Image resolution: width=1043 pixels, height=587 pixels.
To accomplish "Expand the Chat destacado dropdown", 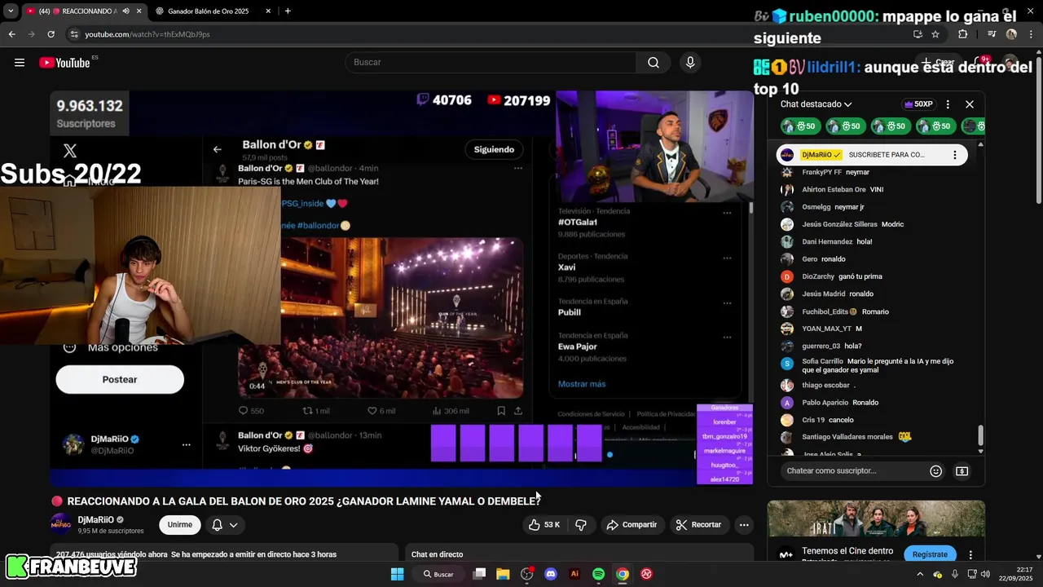I will [816, 104].
